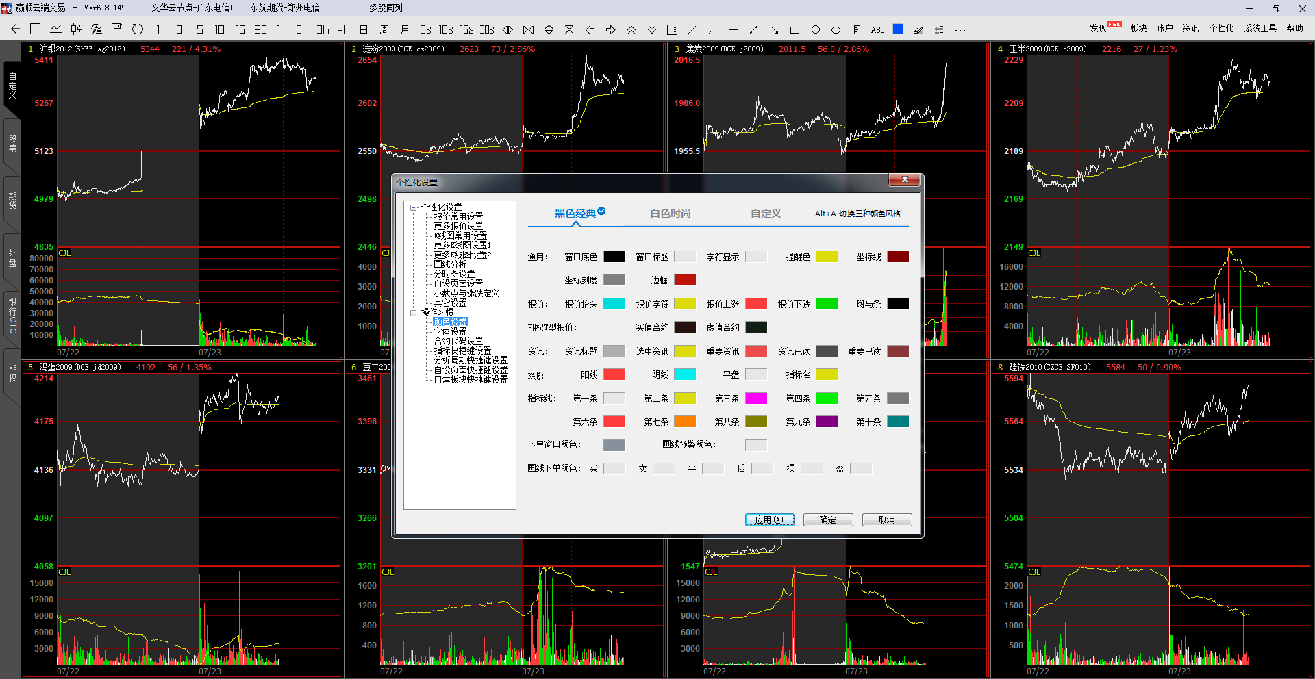
Task: Select the rectangle drawing tool
Action: (794, 30)
